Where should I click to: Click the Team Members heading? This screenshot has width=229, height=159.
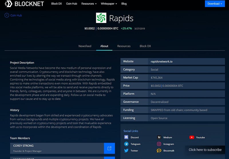pyautogui.click(x=20, y=138)
